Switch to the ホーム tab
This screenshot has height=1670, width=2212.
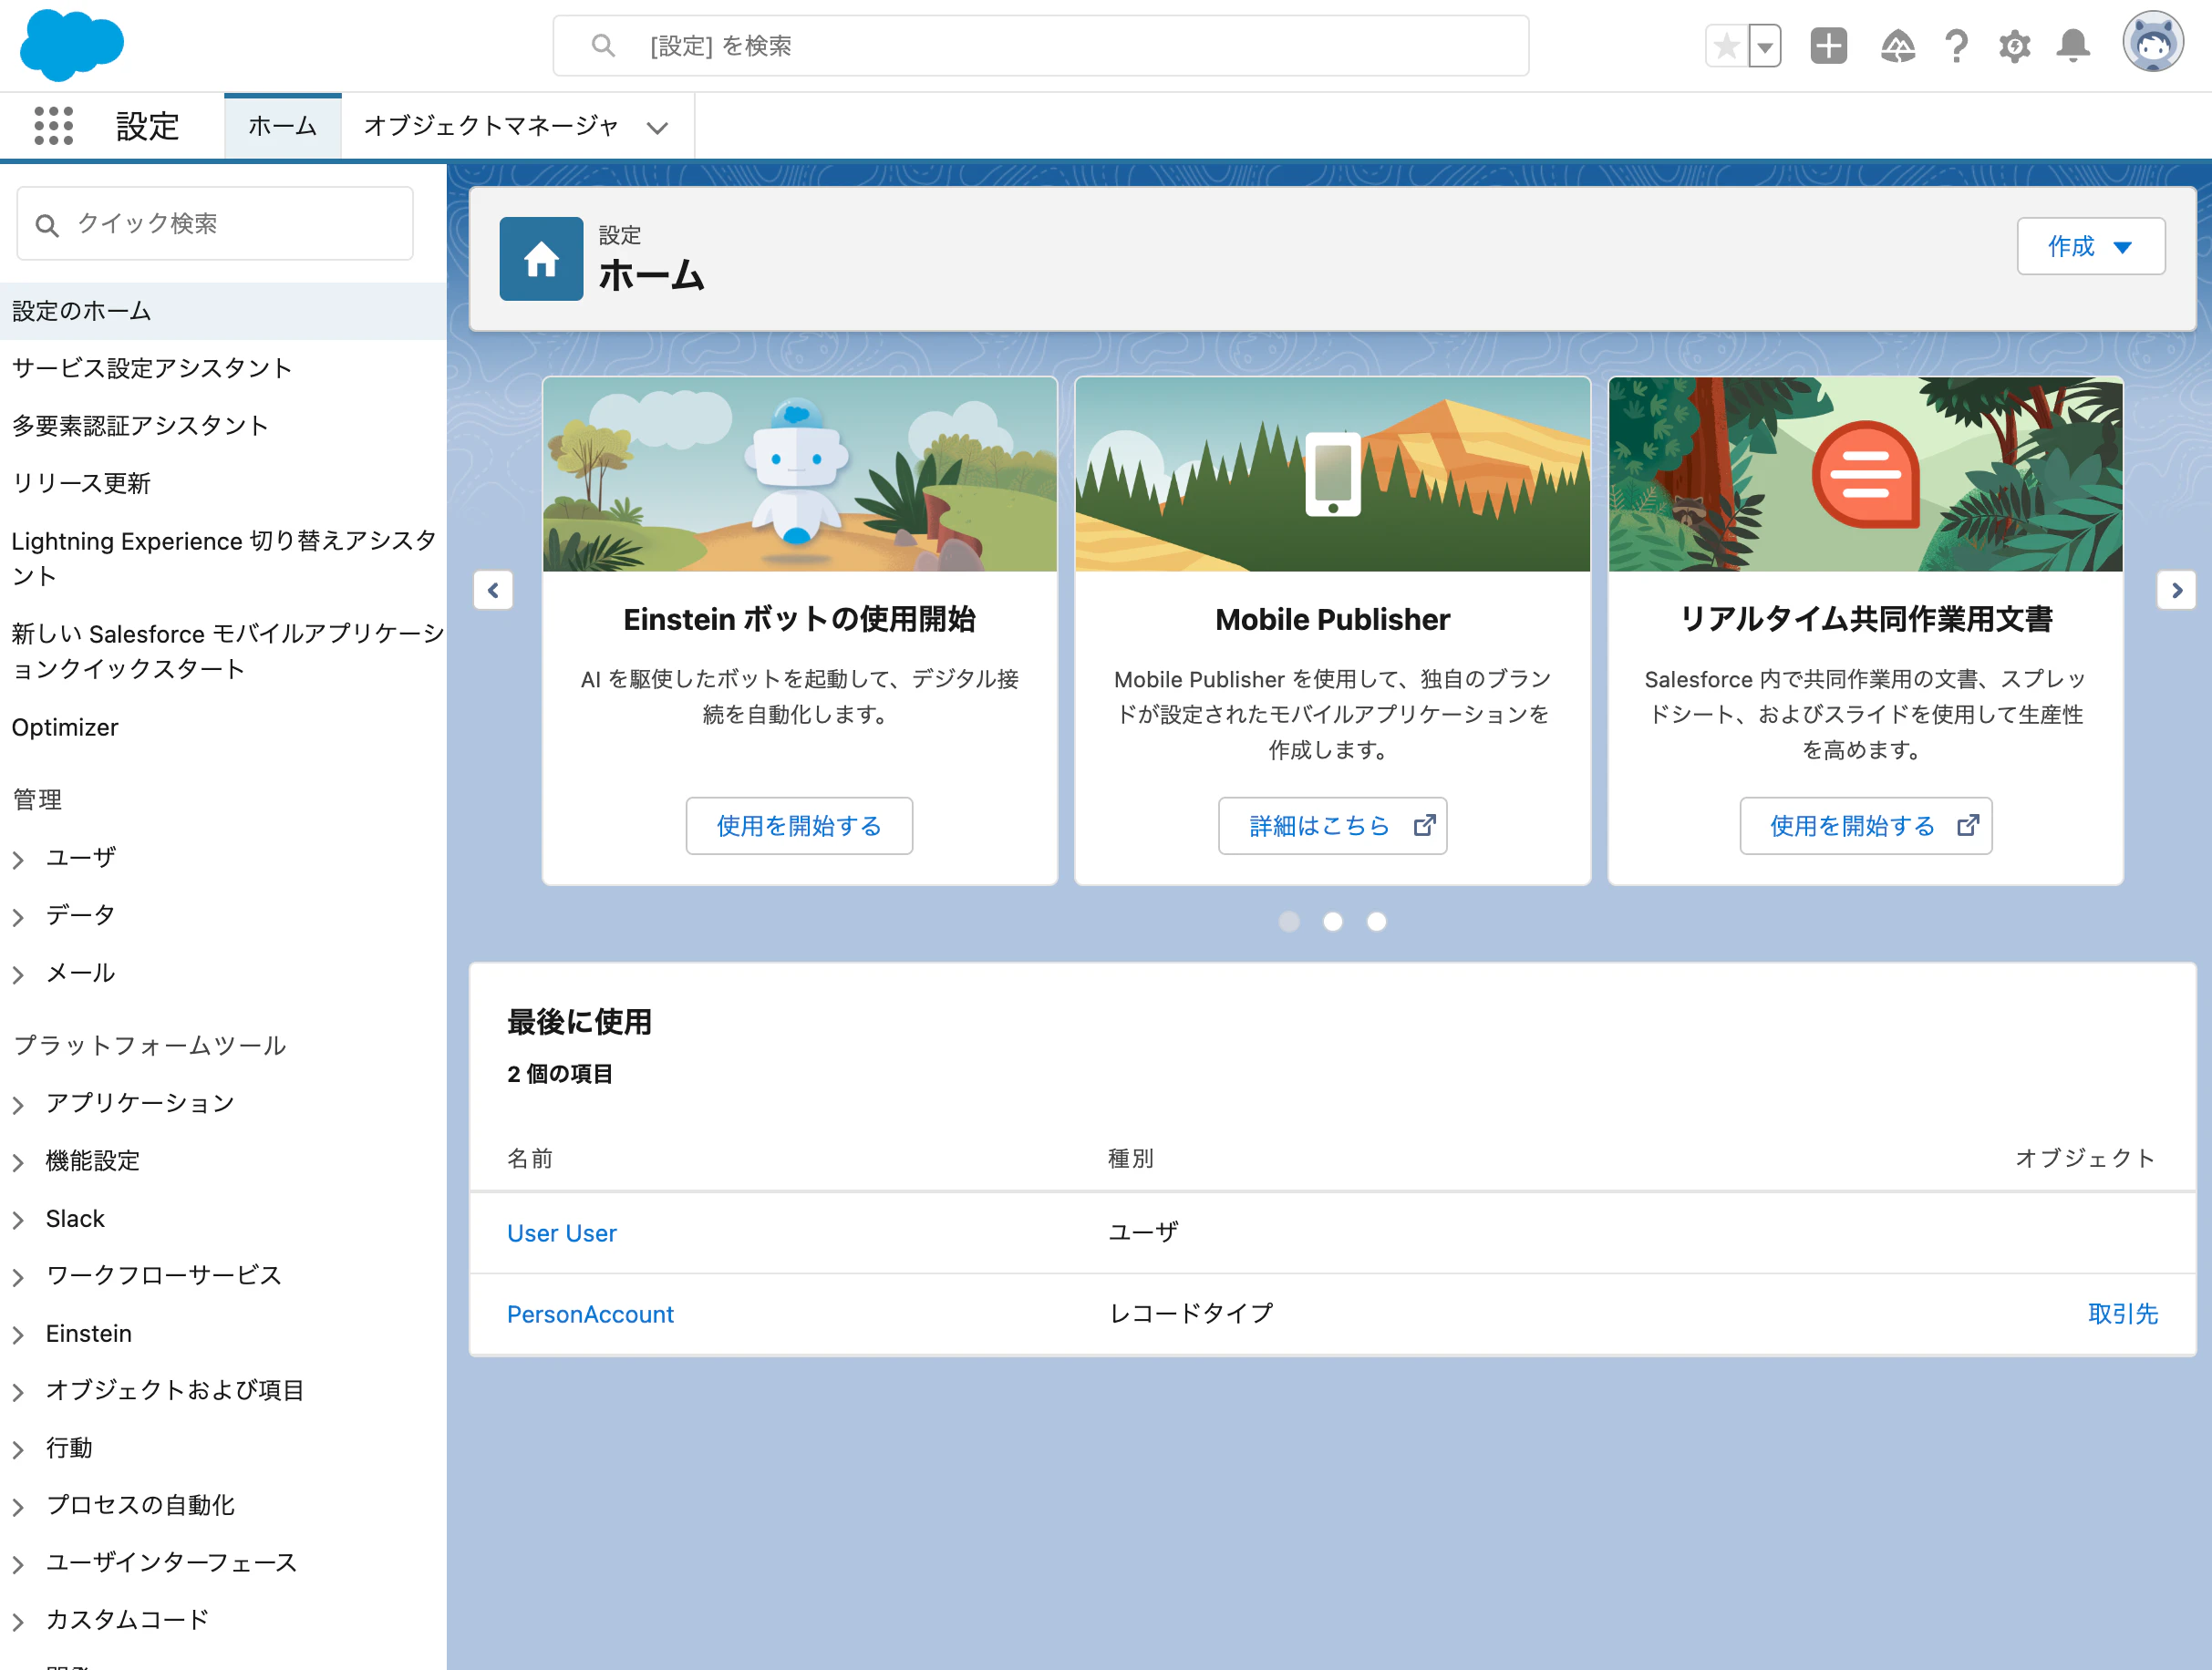click(x=283, y=126)
